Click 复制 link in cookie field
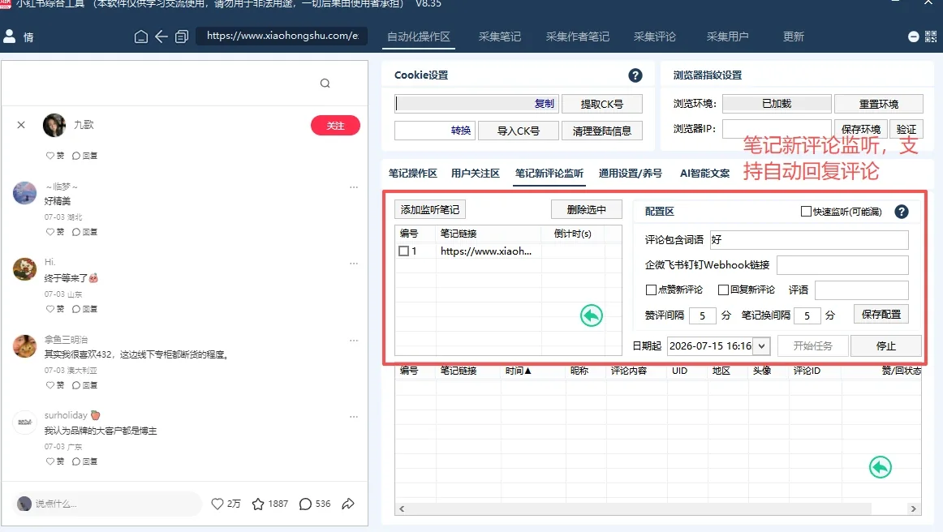Viewport: 943px width, 532px height. (545, 104)
